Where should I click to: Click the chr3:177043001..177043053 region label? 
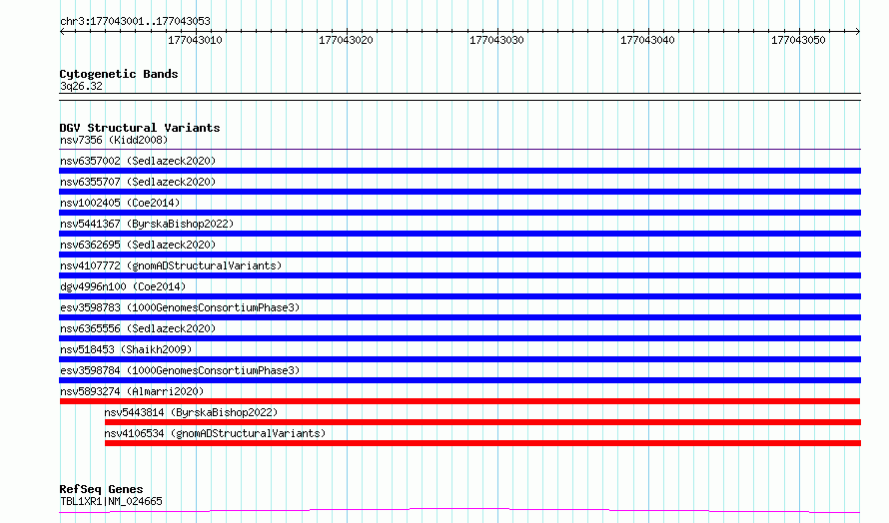[x=135, y=21]
